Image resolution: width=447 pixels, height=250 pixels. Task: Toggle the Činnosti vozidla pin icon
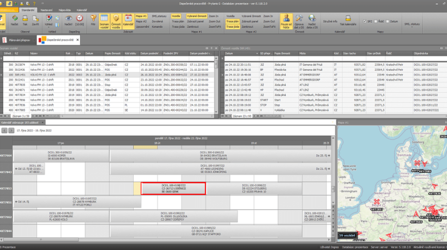pyautogui.click(x=116, y=21)
